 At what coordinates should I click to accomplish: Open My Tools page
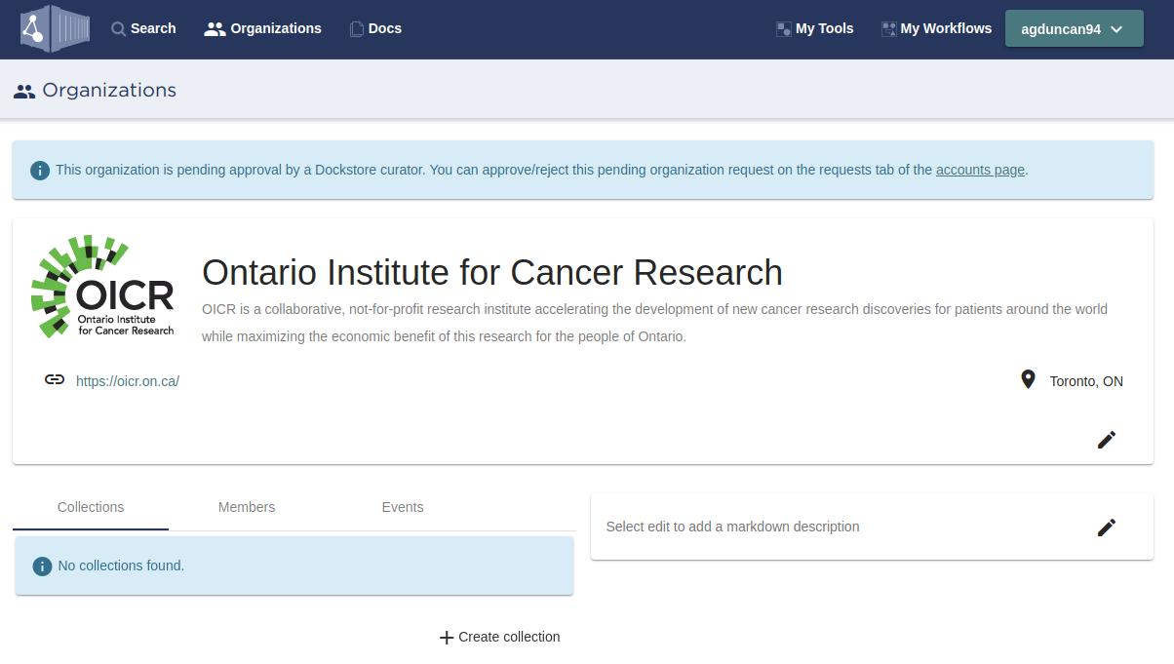pyautogui.click(x=814, y=28)
